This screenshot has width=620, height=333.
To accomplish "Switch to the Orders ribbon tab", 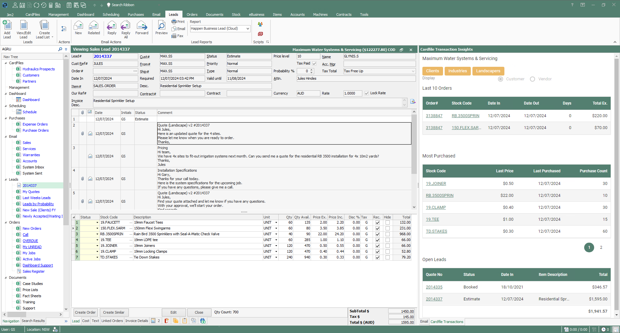I will click(192, 14).
